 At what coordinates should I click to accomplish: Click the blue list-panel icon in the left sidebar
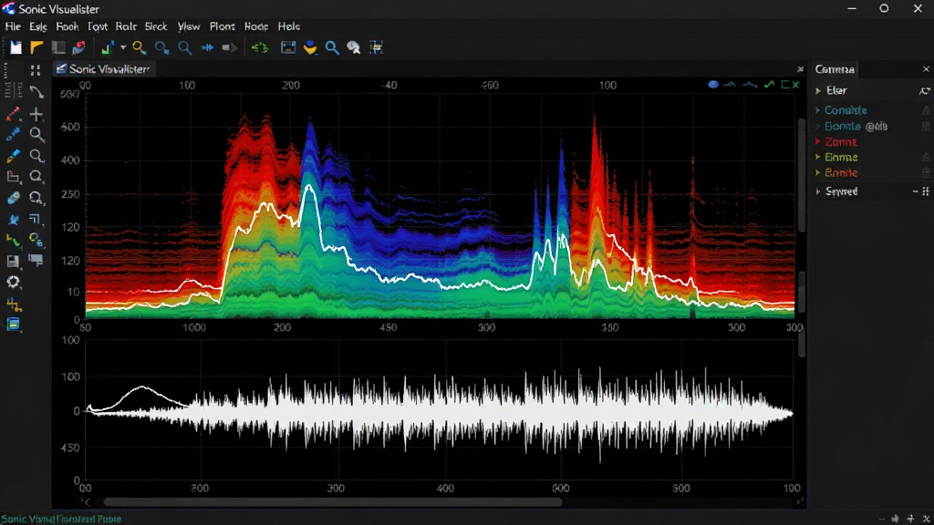tap(13, 325)
